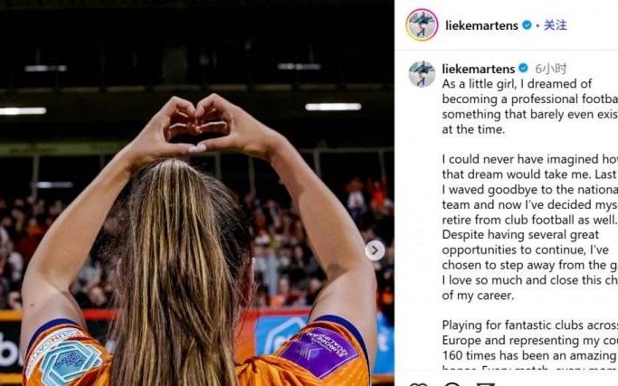Click the 'Despite having several great' caption line
Image resolution: width=618 pixels, height=386 pixels.
point(520,235)
